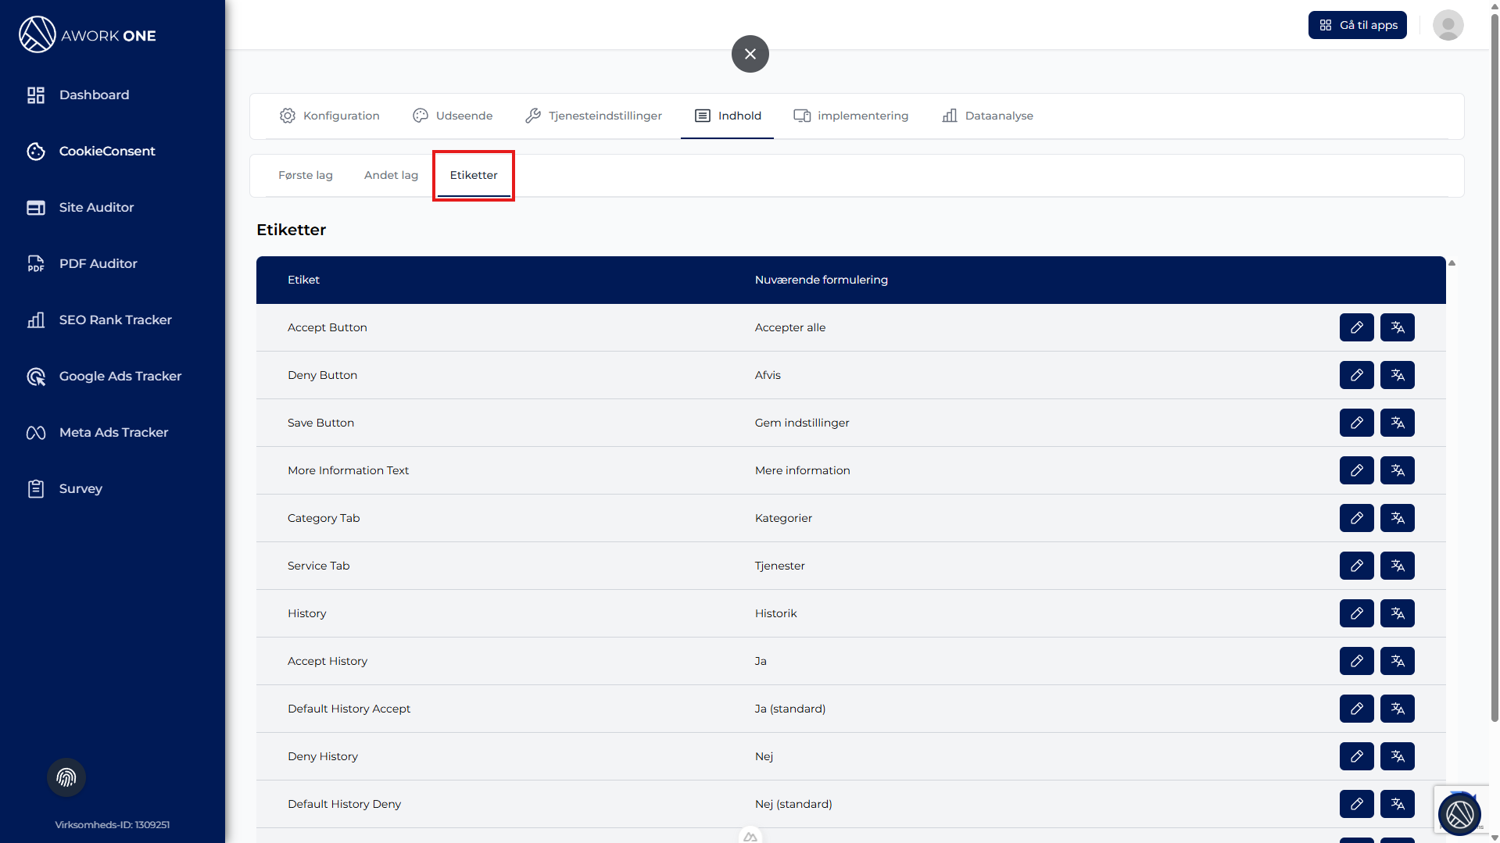1500x843 pixels.
Task: Click translate icon for Deny Button row
Action: (x=1397, y=375)
